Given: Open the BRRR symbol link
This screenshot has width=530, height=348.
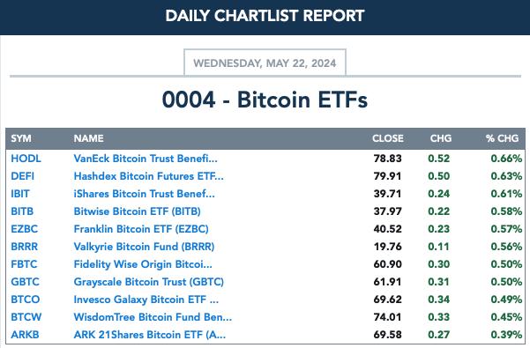Looking at the screenshot, I should pyautogui.click(x=25, y=247).
